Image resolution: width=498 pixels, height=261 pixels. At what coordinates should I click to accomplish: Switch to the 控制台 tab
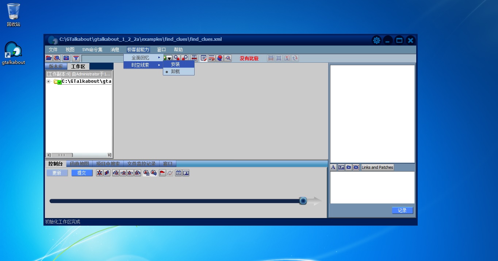pos(55,164)
